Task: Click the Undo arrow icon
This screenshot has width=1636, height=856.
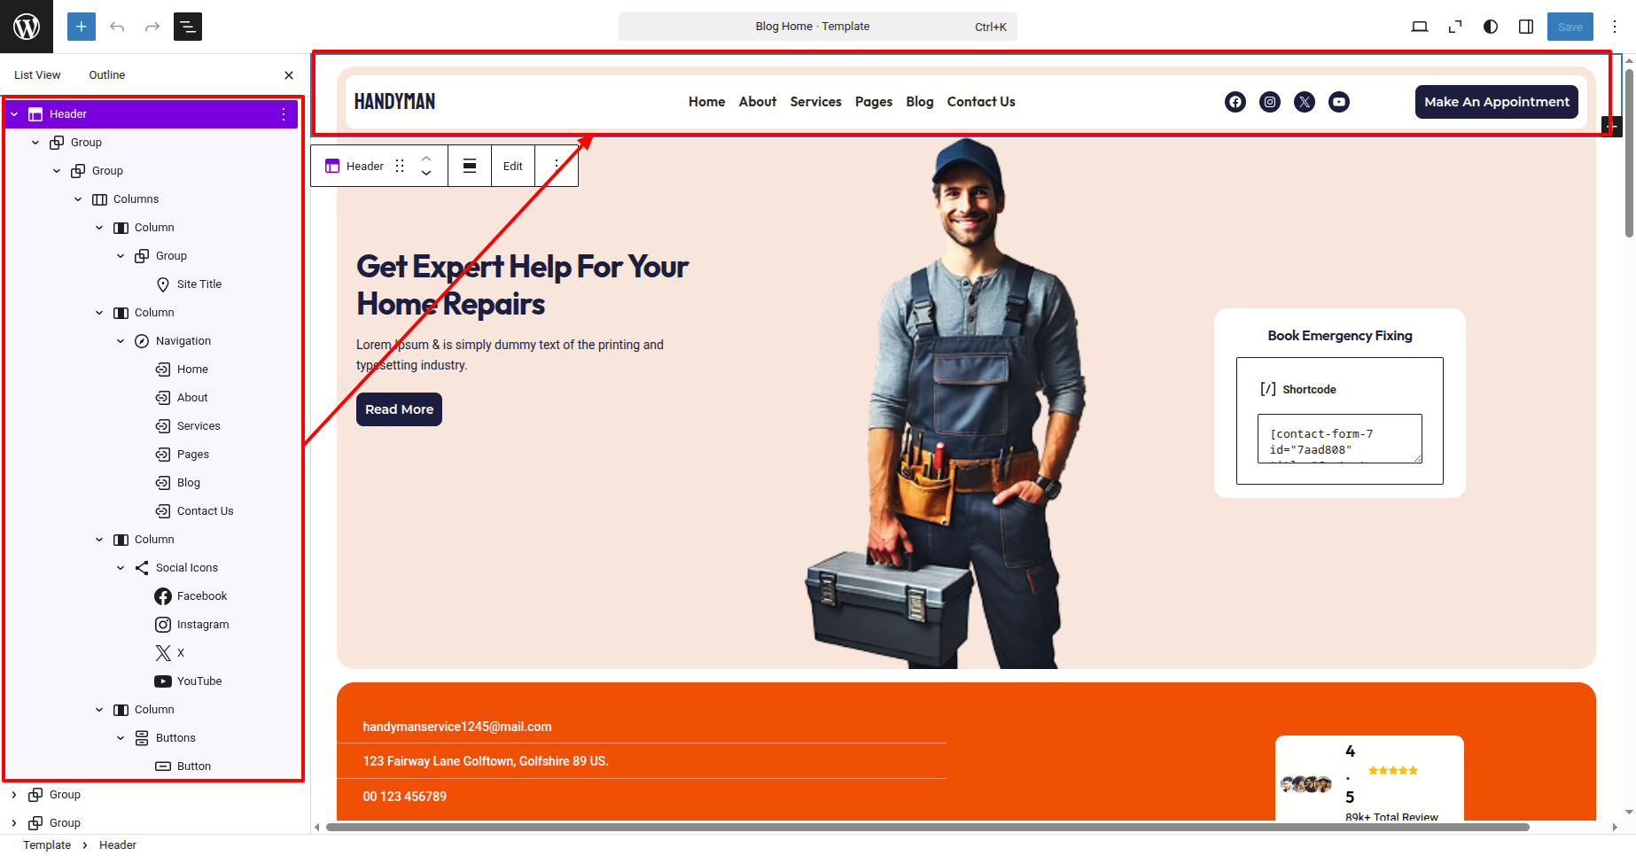Action: tap(117, 27)
